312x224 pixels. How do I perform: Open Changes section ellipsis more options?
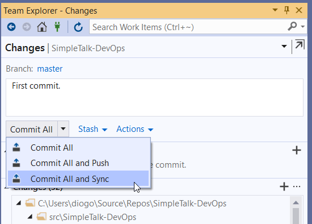[297, 186]
